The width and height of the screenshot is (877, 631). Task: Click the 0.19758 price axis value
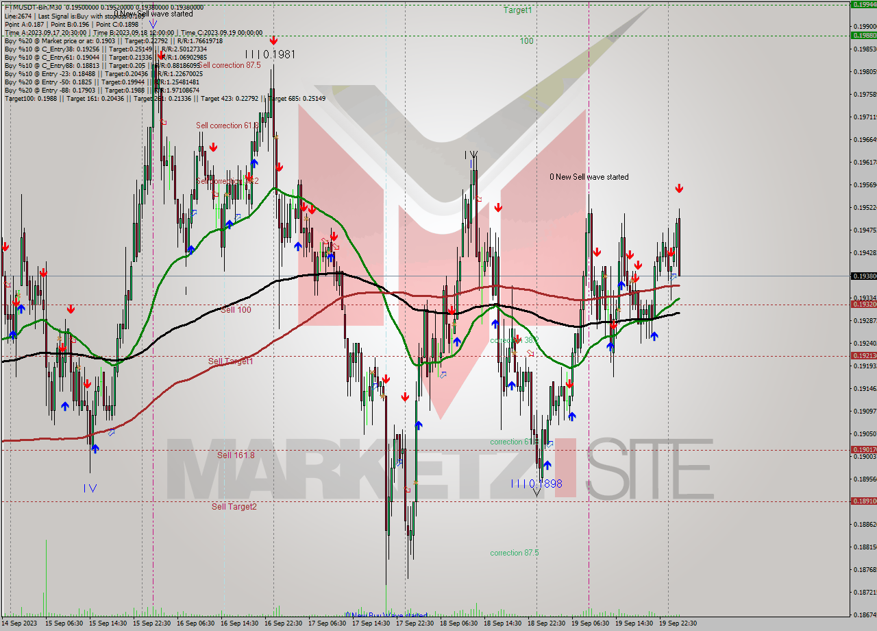click(x=864, y=94)
